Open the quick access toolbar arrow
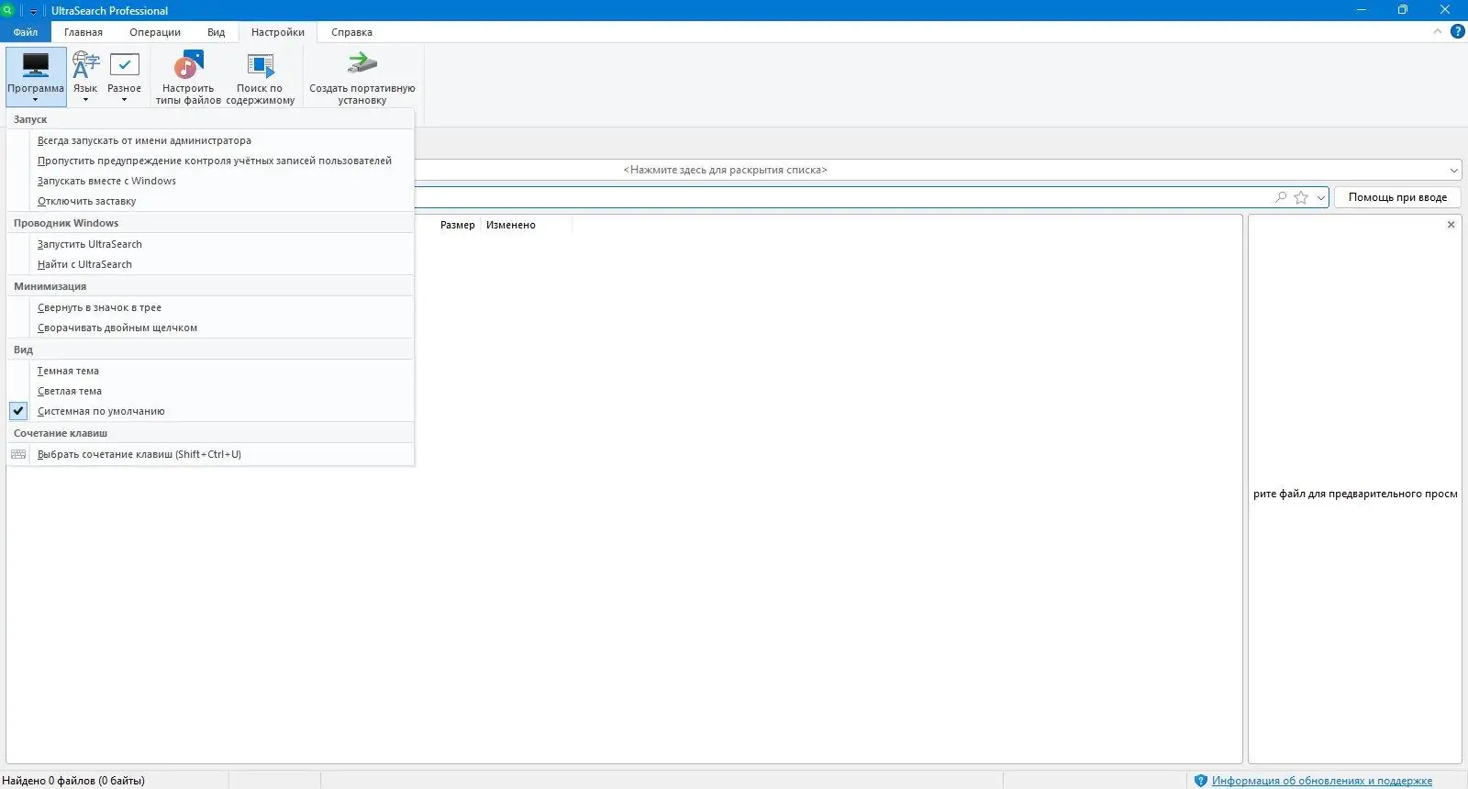 point(34,11)
